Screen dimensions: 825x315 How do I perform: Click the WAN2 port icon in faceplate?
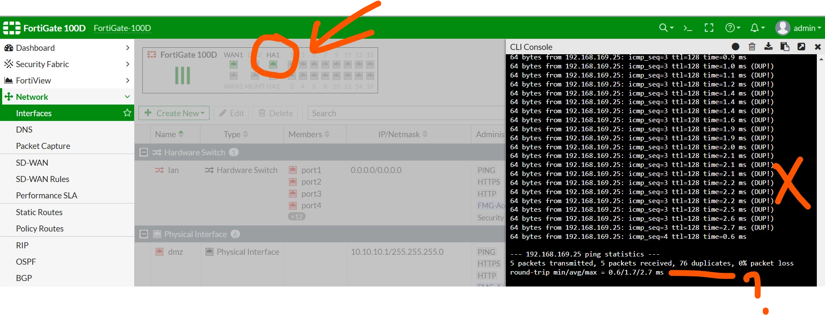click(234, 76)
